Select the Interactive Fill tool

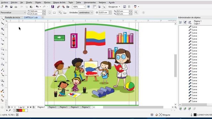[2, 96]
